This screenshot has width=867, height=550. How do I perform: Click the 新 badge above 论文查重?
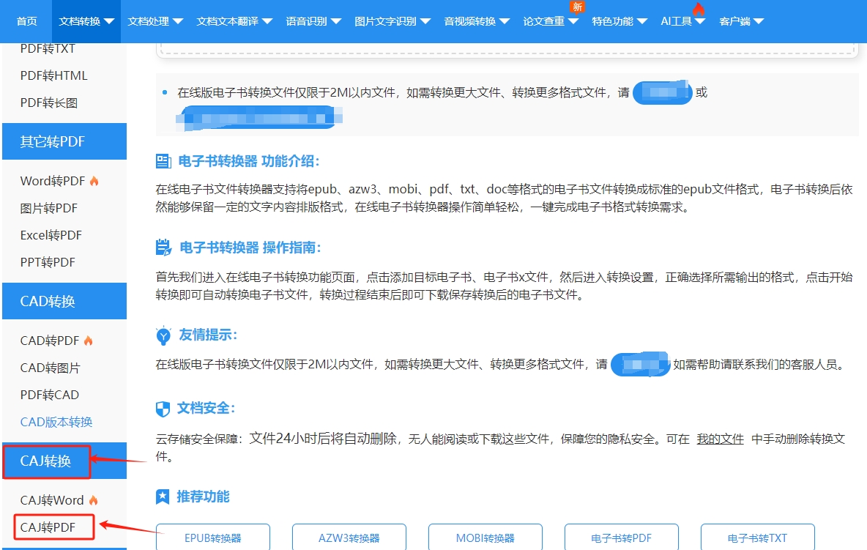(x=577, y=7)
